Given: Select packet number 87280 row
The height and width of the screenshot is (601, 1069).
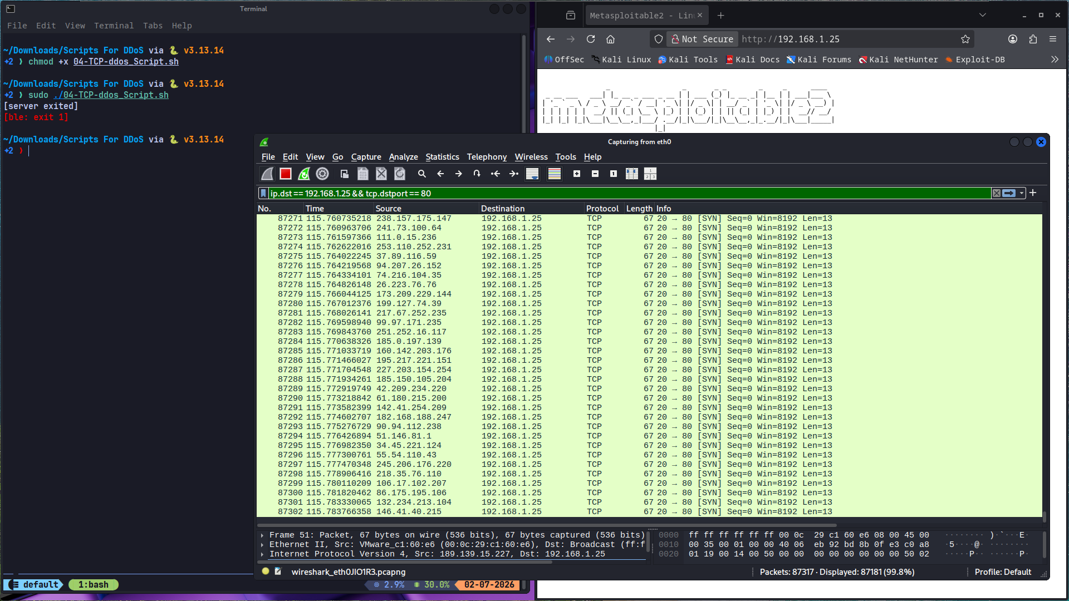Looking at the screenshot, I should point(649,304).
